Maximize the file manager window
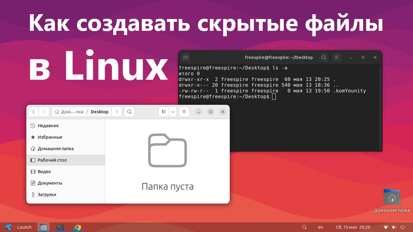Viewport: 413px width, 232px height. (211, 112)
